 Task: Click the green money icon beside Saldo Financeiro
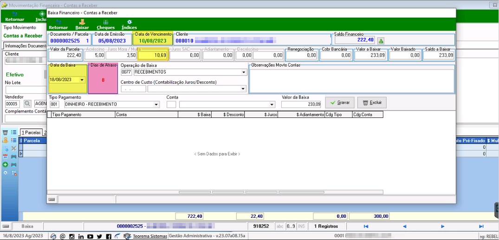click(381, 40)
